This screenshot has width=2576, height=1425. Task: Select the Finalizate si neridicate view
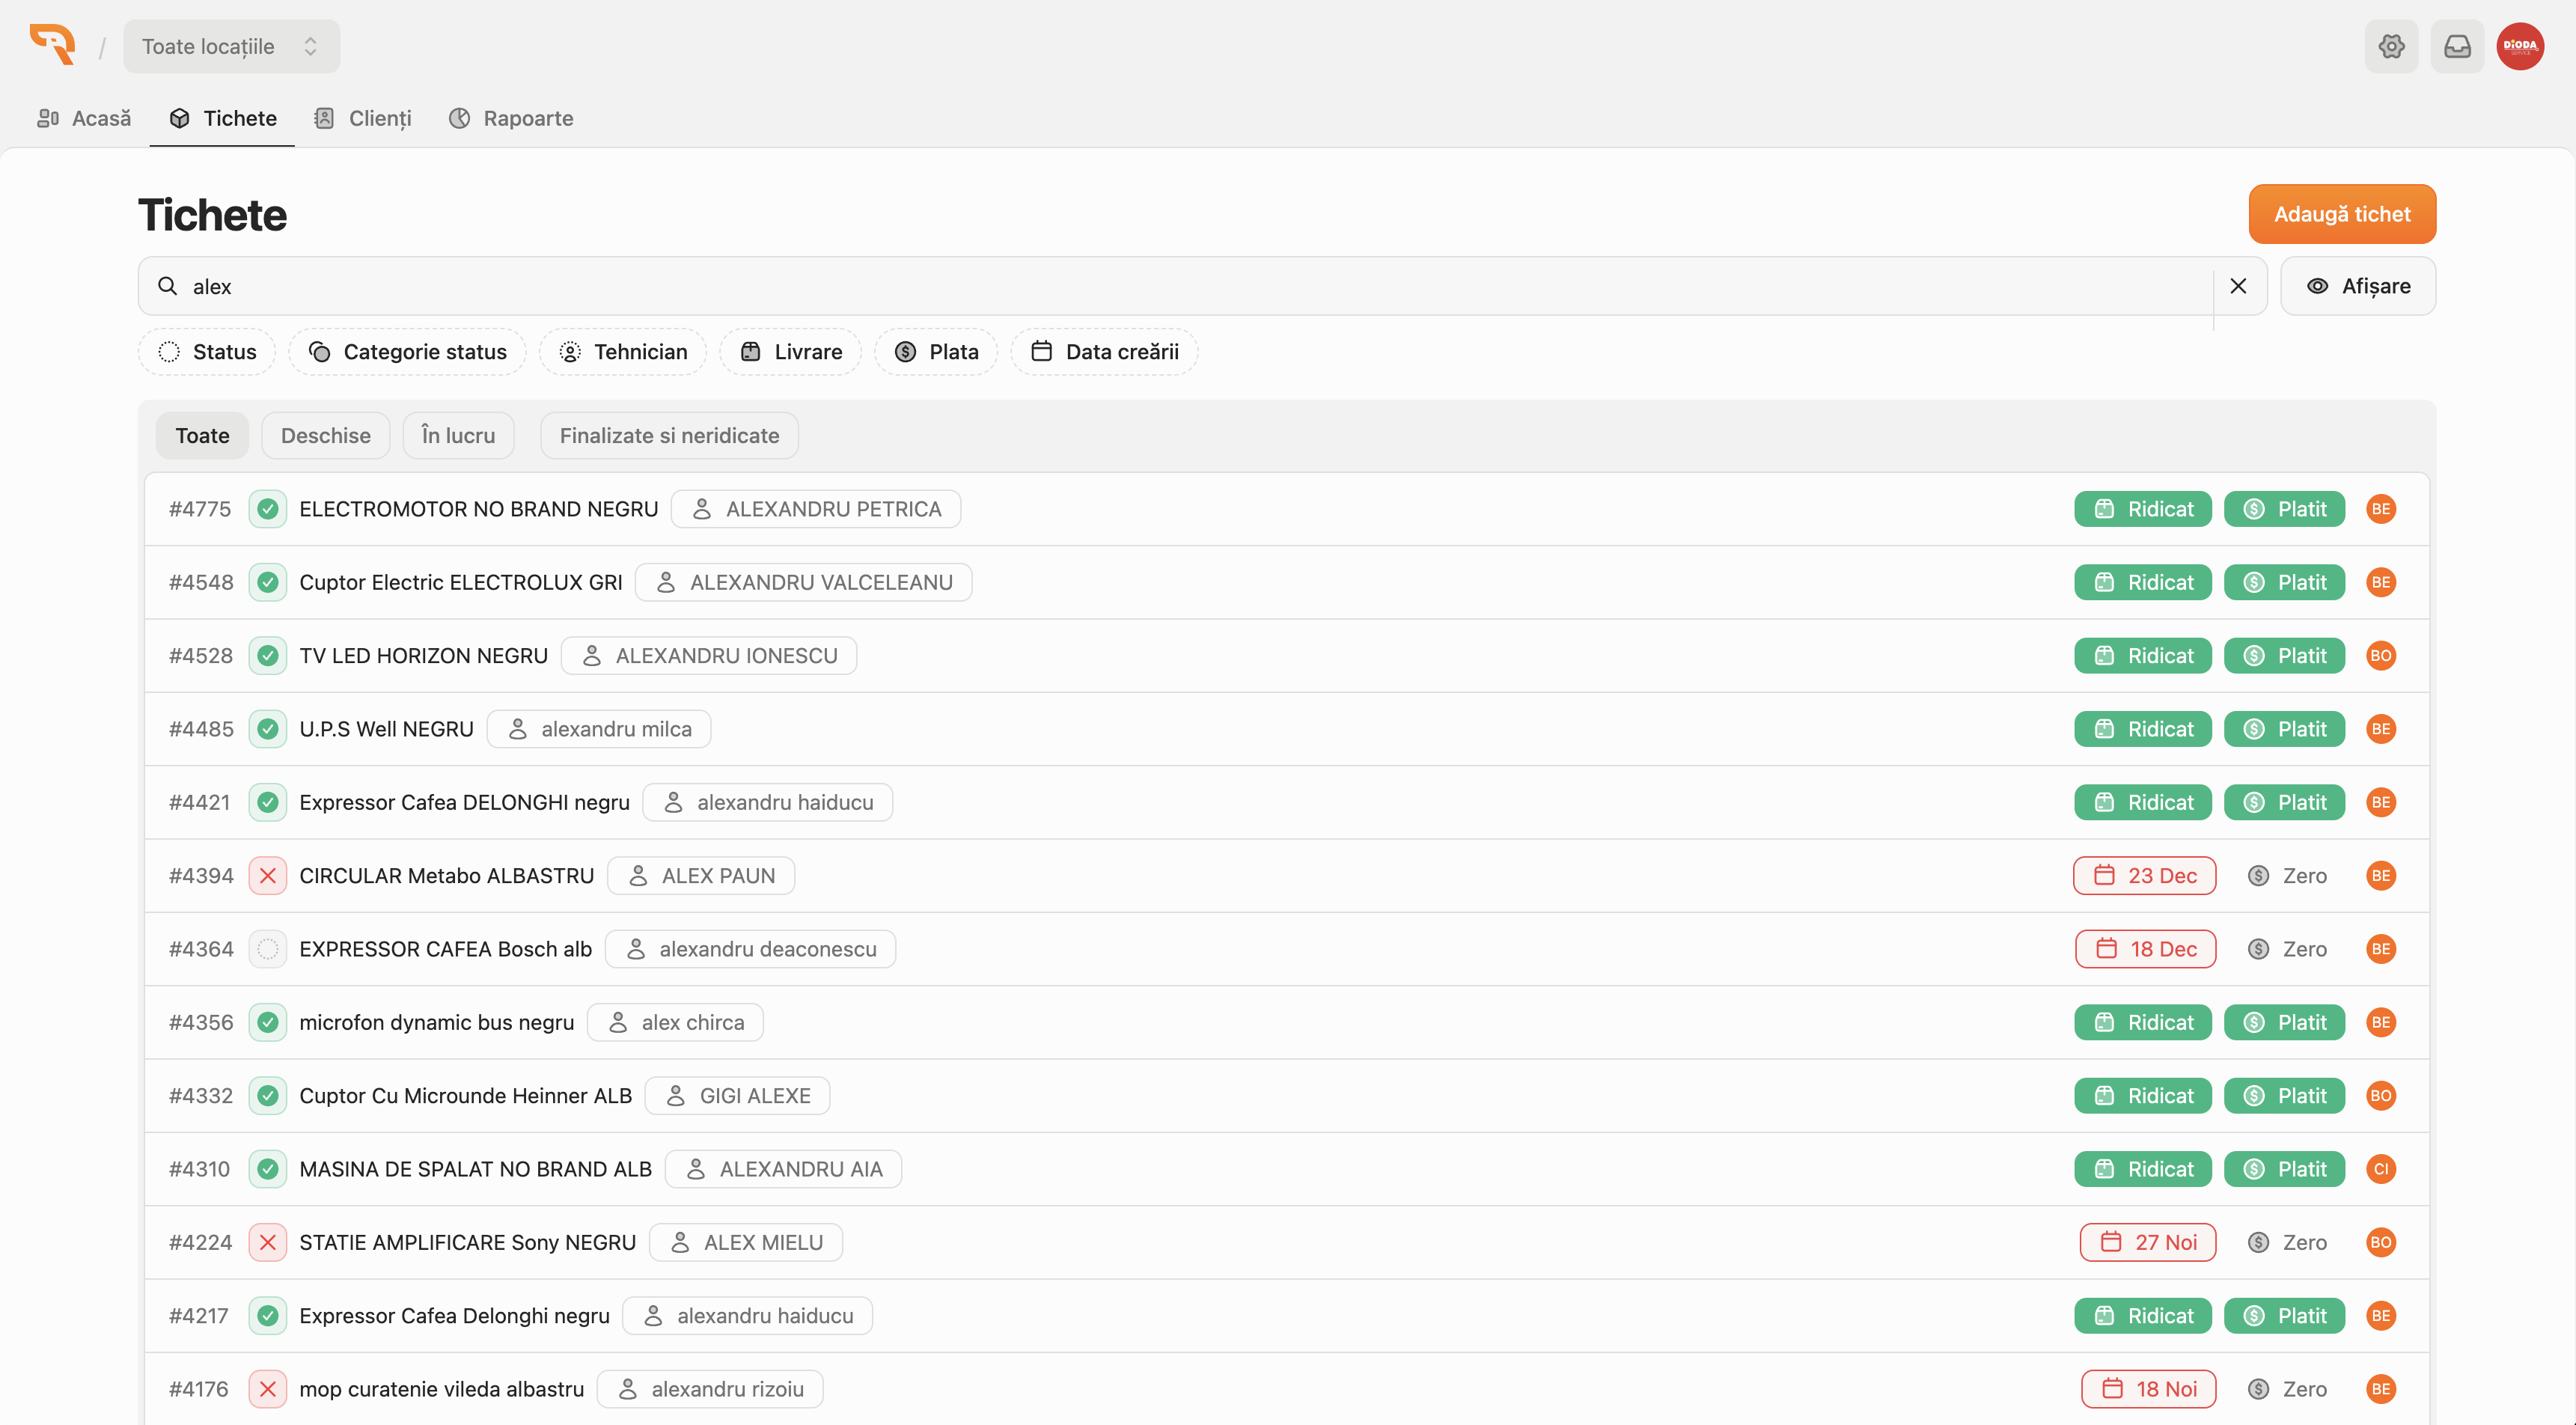tap(669, 435)
